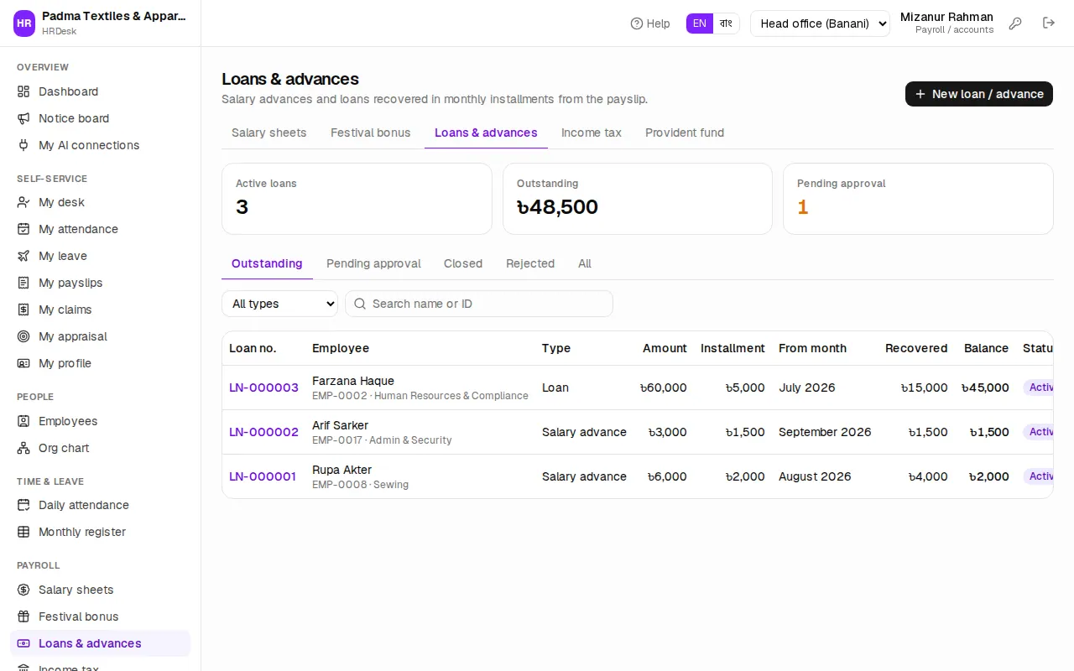This screenshot has width=1074, height=671.
Task: Click the Monthly register grid icon
Action: click(x=23, y=532)
